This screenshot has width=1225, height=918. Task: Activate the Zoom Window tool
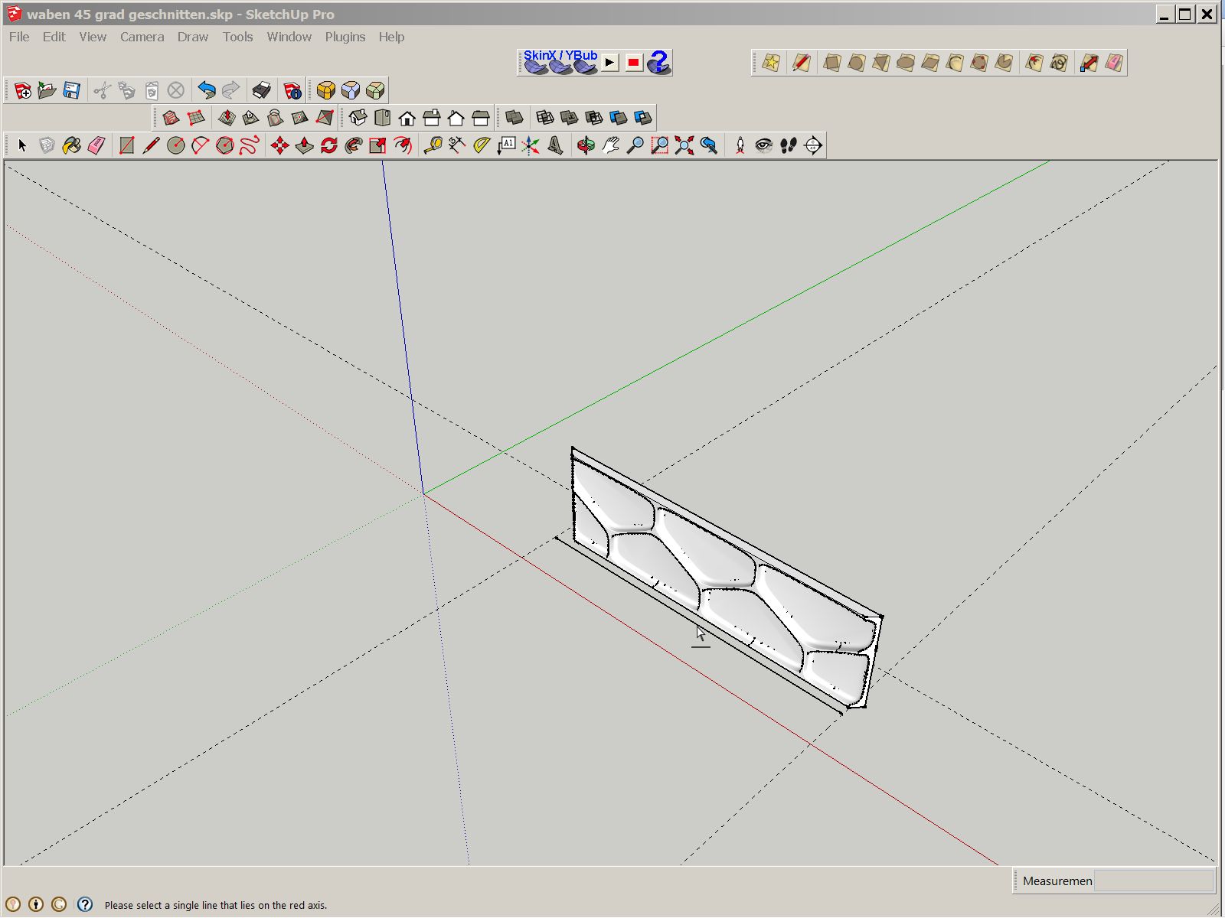pos(659,145)
